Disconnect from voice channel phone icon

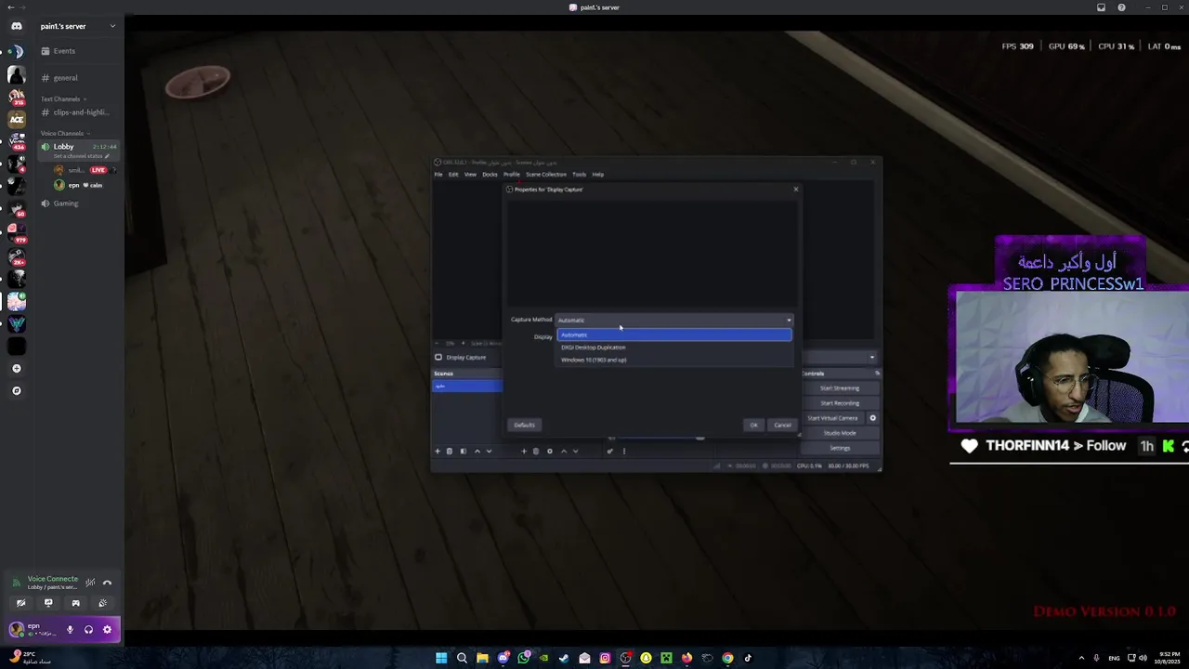click(107, 583)
